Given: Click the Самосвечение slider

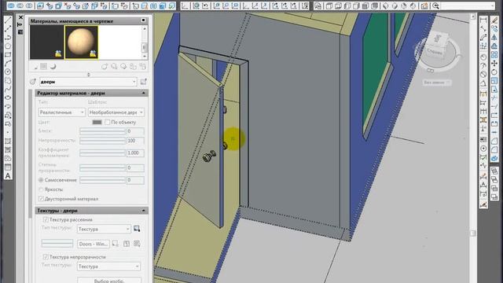Looking at the screenshot, I should click(102, 180).
